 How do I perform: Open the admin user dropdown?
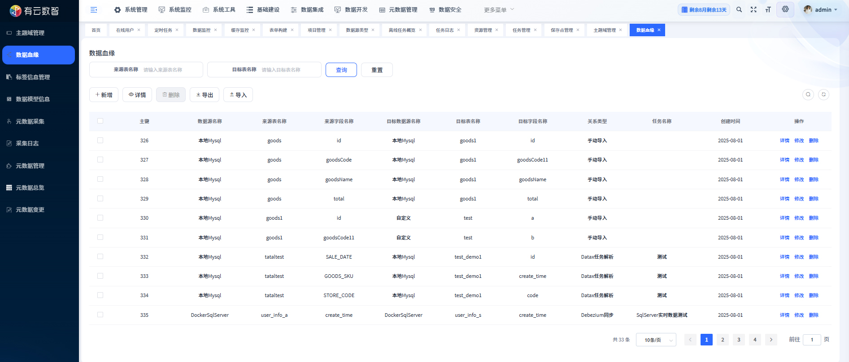821,10
